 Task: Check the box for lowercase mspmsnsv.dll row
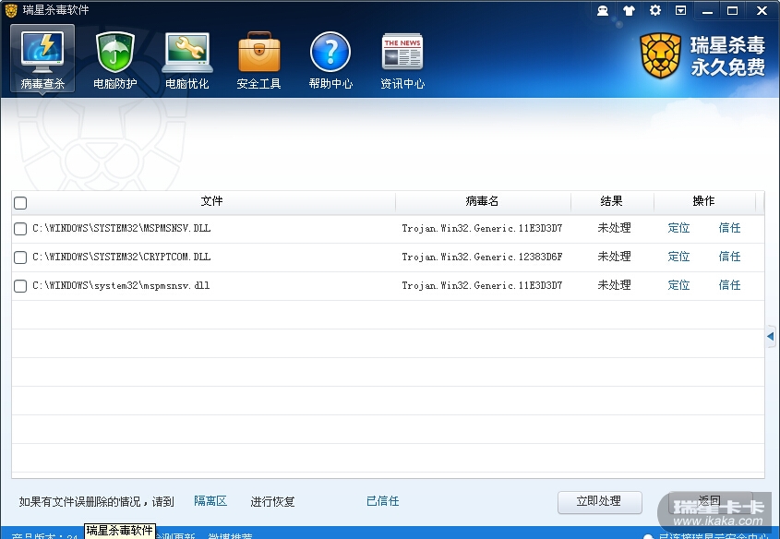(x=20, y=286)
